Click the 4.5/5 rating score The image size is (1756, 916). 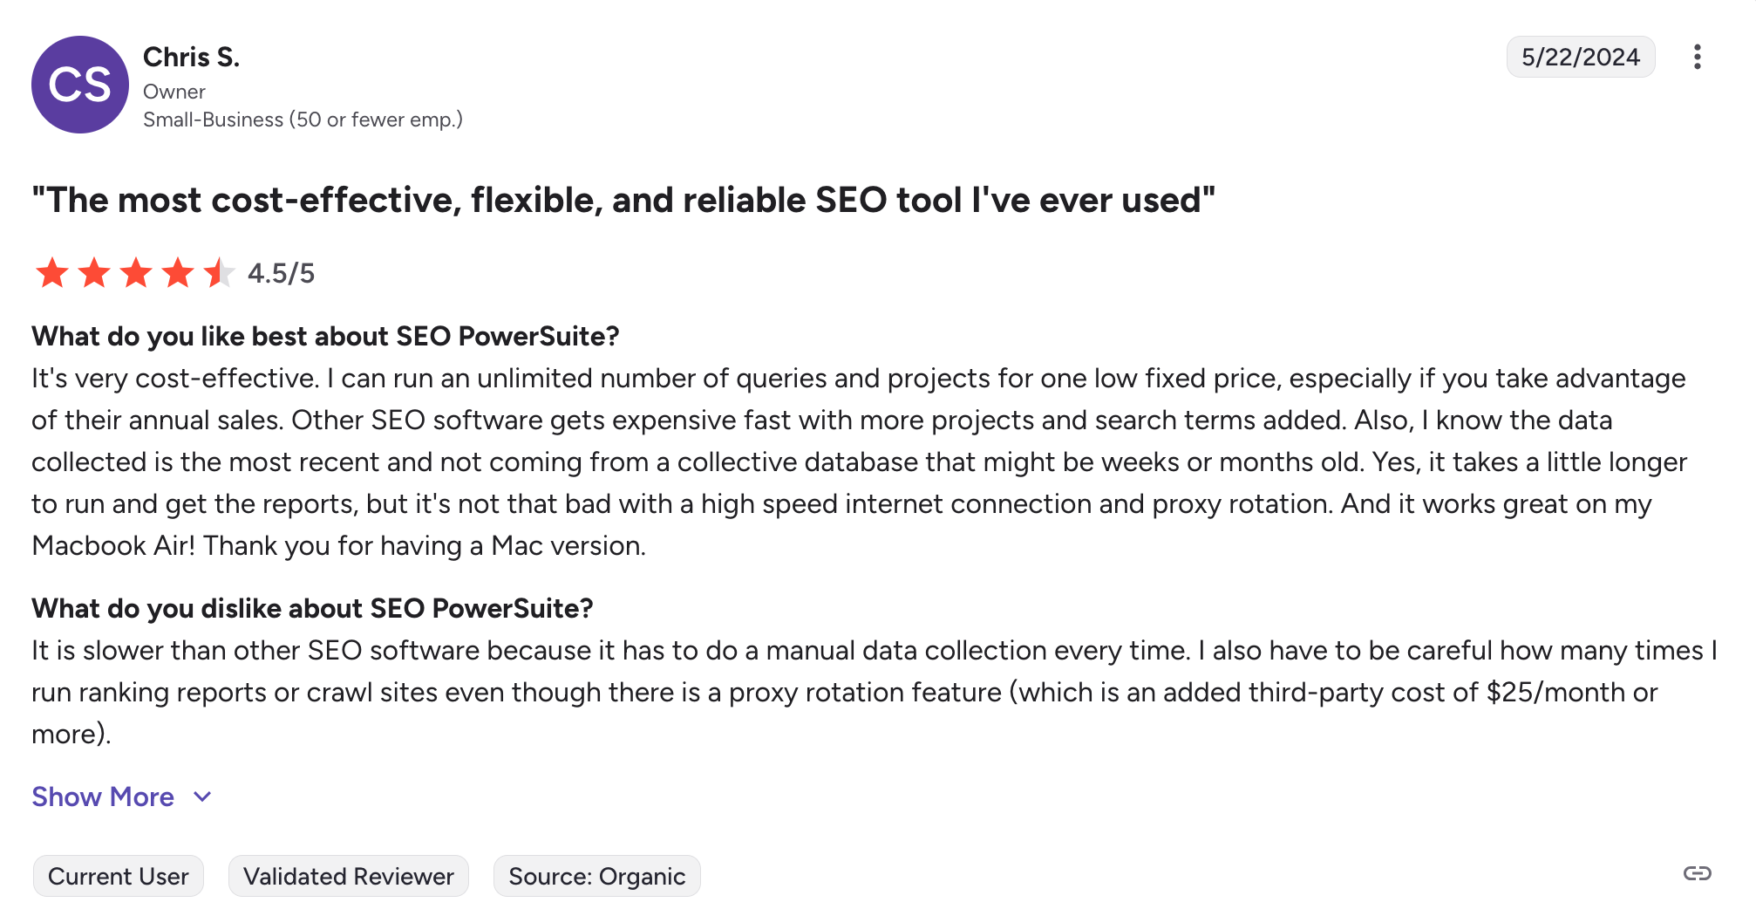click(281, 274)
